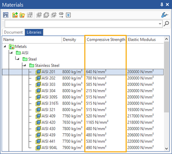
Task: Click the AISI 420 material icon
Action: point(38,122)
